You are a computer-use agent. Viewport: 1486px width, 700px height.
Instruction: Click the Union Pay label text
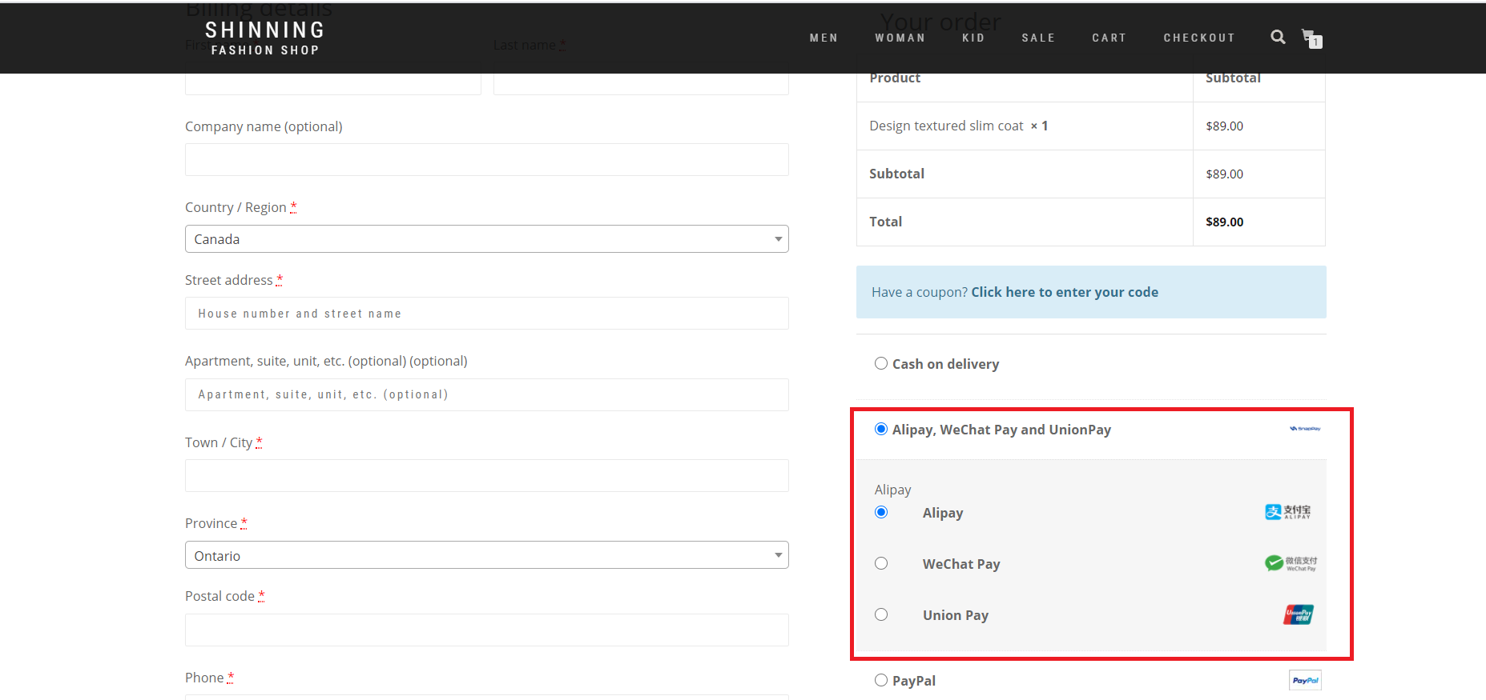956,615
